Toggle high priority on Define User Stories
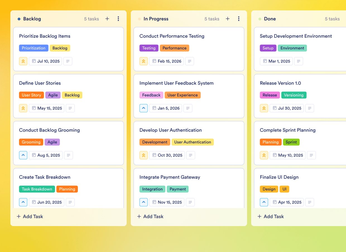 23,108
